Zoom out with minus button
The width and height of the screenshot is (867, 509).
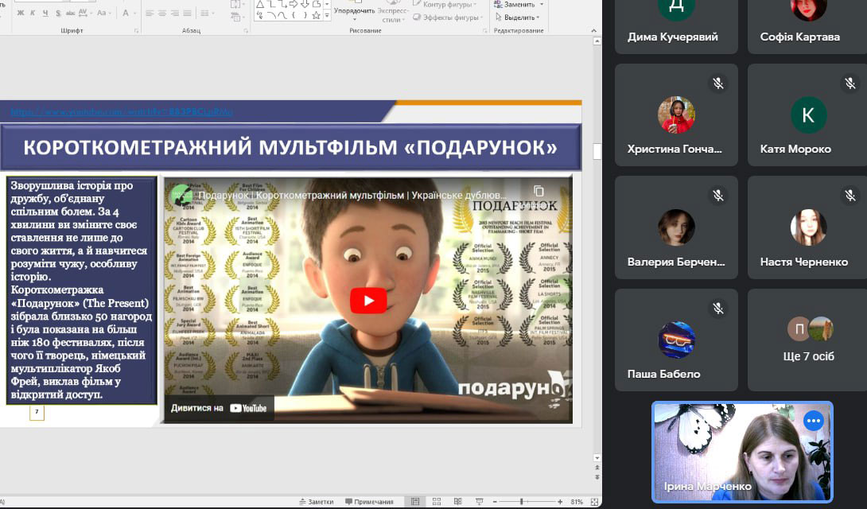tap(495, 502)
